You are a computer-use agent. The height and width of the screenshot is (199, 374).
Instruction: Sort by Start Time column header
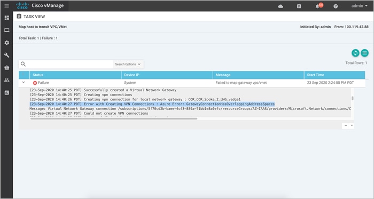pyautogui.click(x=334, y=75)
